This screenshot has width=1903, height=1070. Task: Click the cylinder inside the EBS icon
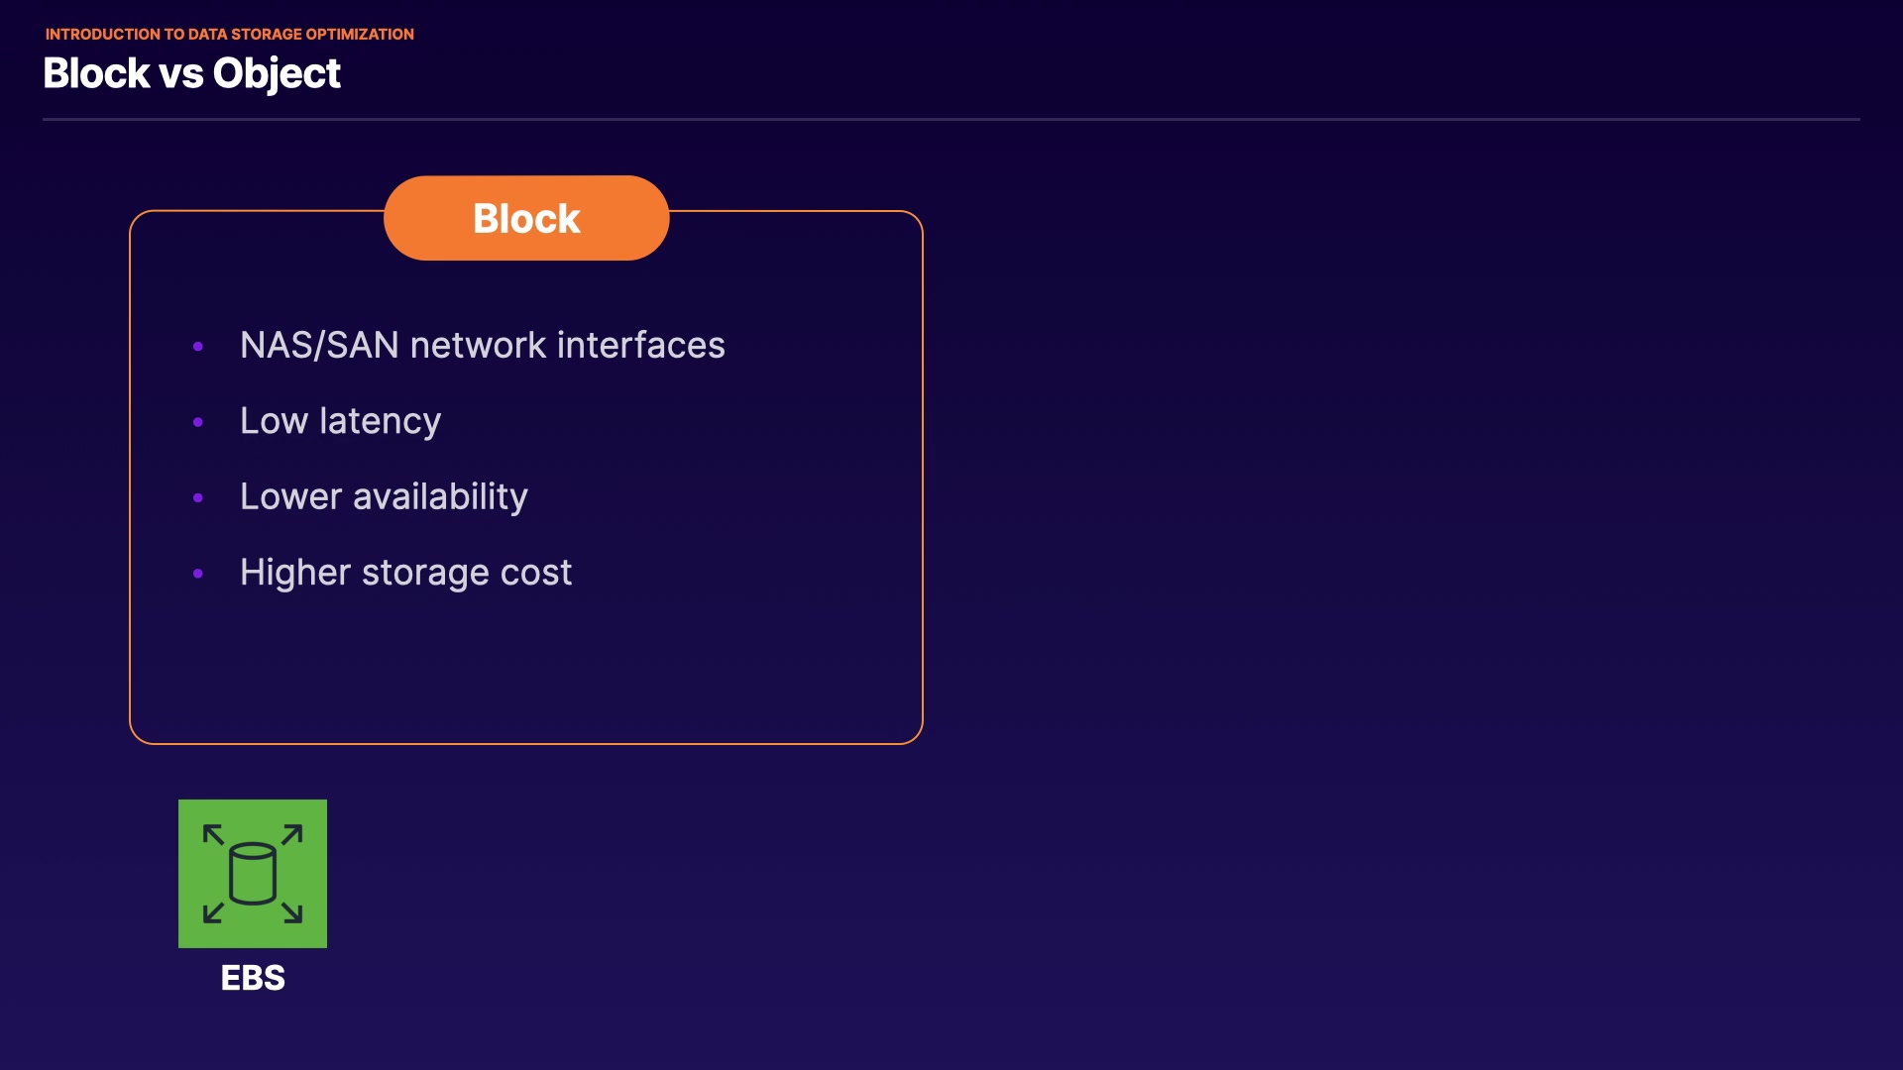(x=252, y=873)
